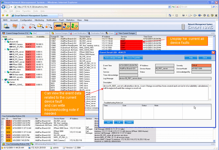Image resolution: width=219 pixels, height=150 pixels.
Task: Open the Fault menu
Action: pos(61,20)
